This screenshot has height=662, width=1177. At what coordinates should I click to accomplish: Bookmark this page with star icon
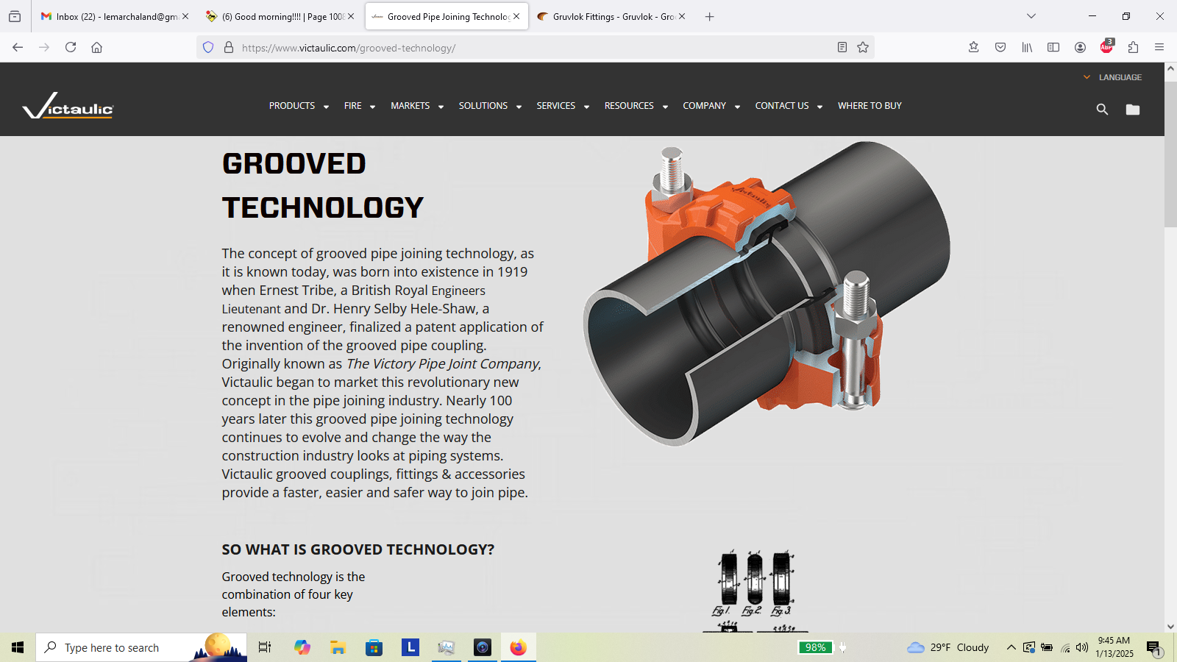863,47
